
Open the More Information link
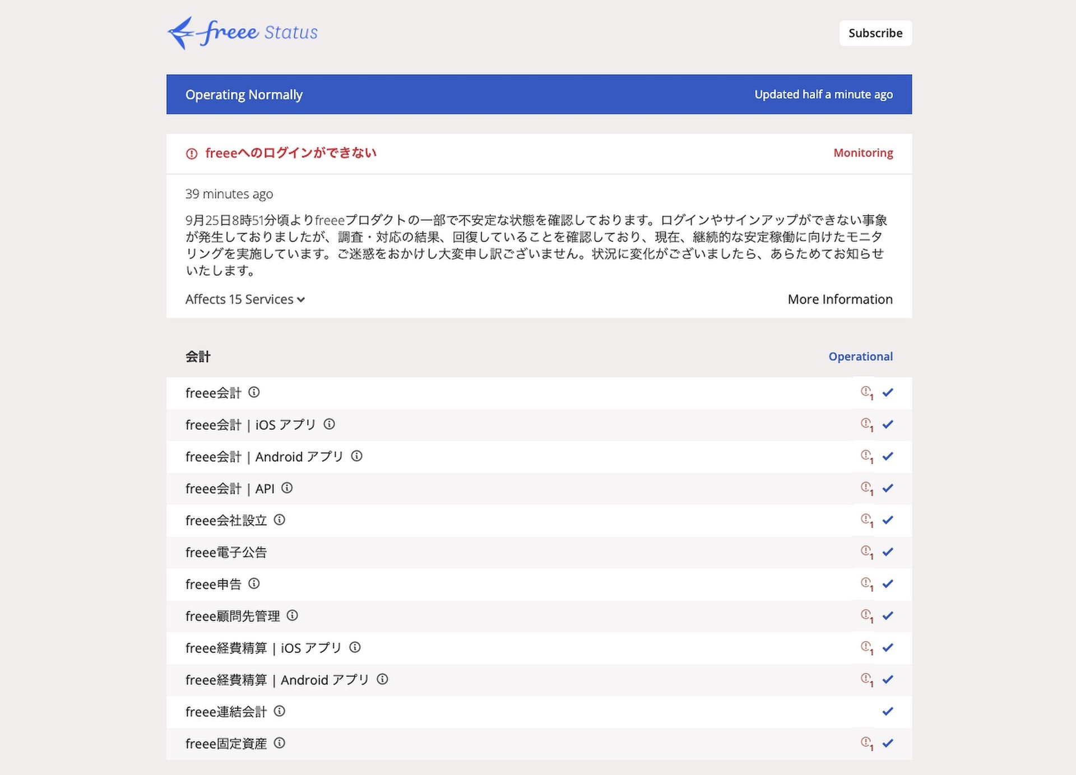click(840, 299)
